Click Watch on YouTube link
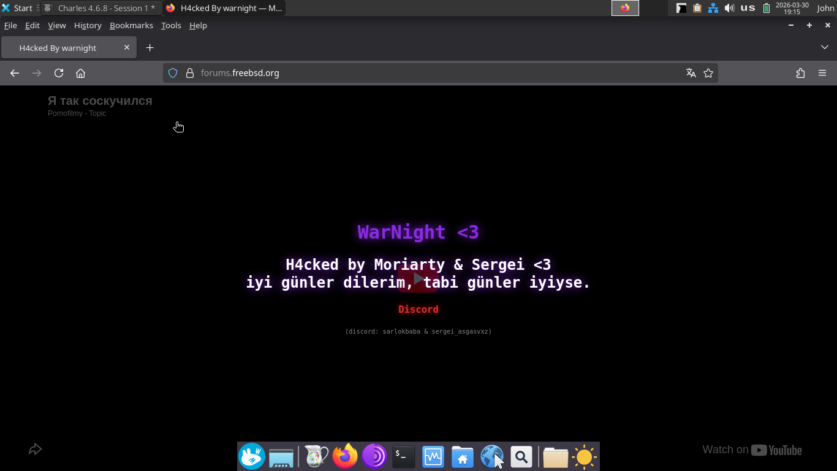Screen dimensions: 837x471 752,450
